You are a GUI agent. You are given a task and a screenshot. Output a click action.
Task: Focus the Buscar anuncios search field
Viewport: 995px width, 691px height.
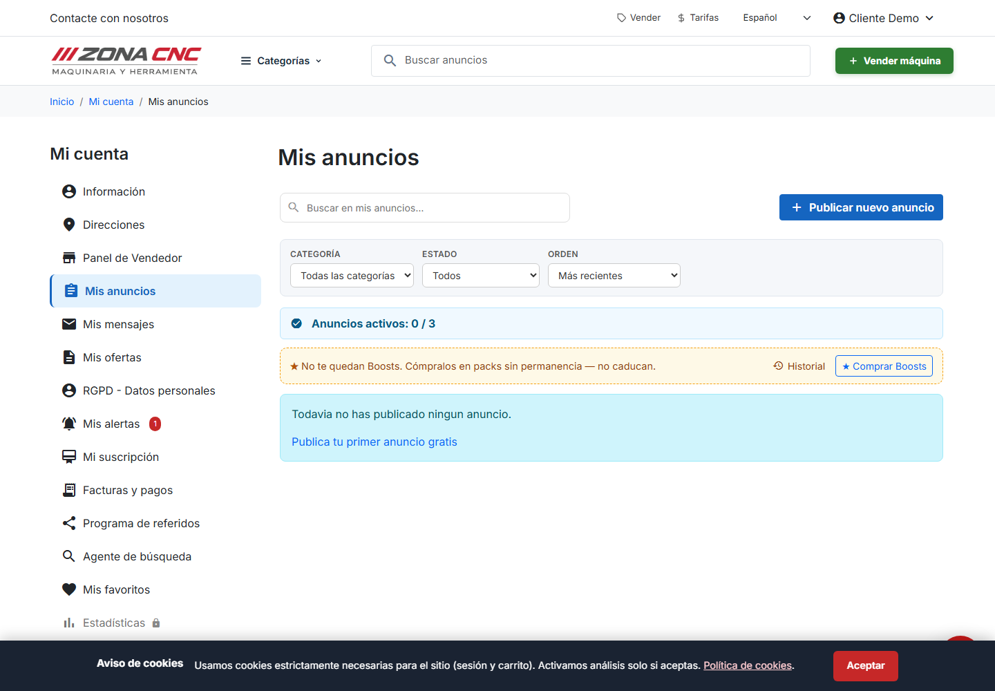click(x=591, y=61)
